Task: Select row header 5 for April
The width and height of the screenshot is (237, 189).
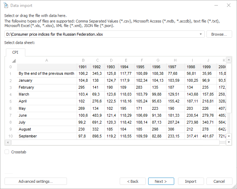Action: [10, 101]
